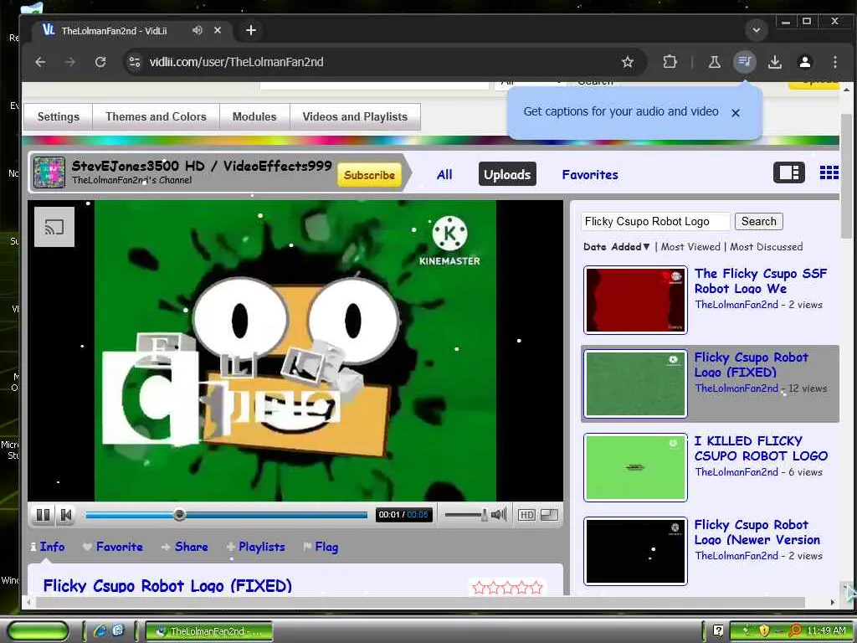857x643 pixels.
Task: Click Favorite under the video
Action: (113, 547)
